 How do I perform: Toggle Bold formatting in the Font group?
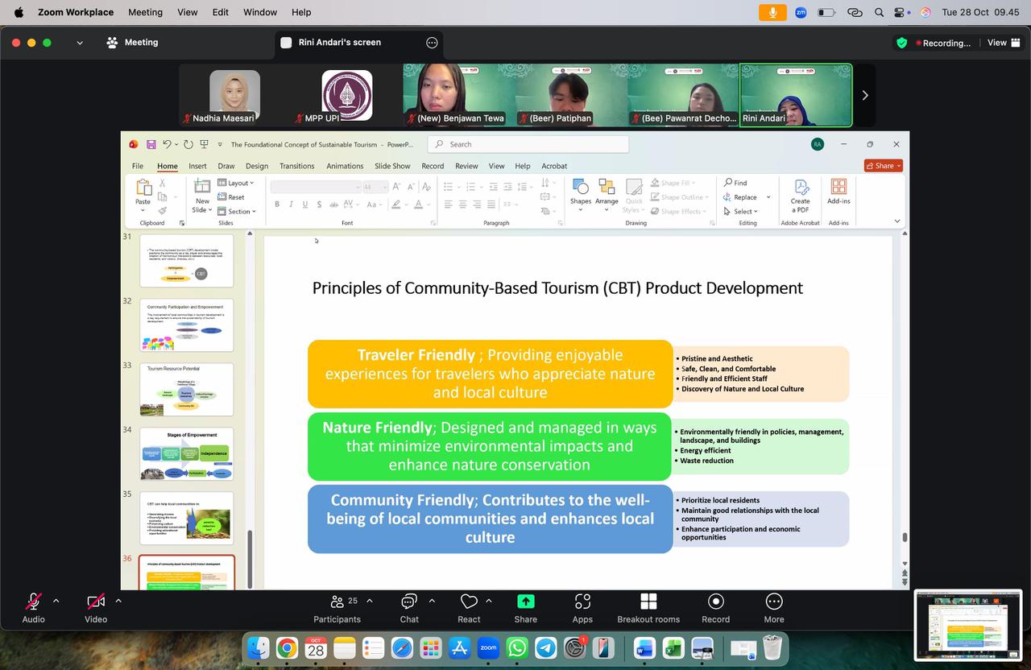coord(277,205)
